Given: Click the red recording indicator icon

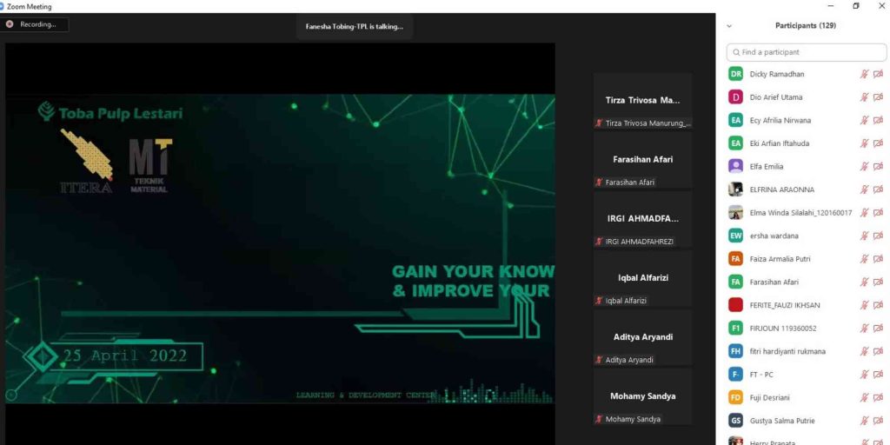Looking at the screenshot, I should coord(10,24).
